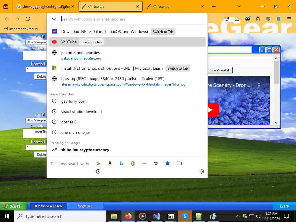Screen dimensions: 296x222
Task: Open search settings gear in dropdown
Action: point(201,171)
